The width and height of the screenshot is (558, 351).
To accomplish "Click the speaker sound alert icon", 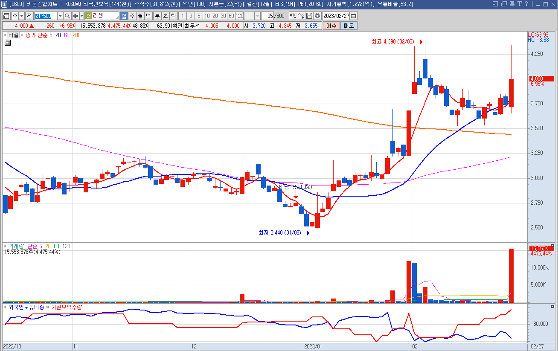I will point(76,16).
